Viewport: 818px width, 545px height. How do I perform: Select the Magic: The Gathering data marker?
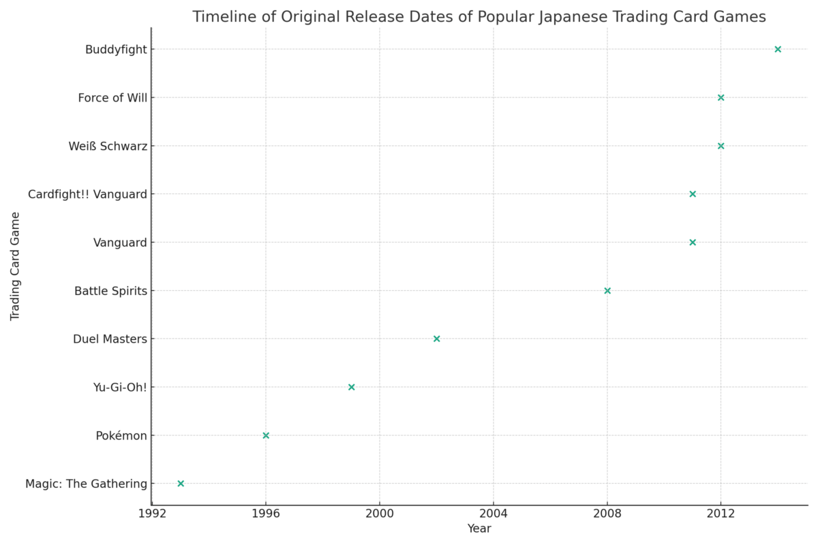(181, 483)
